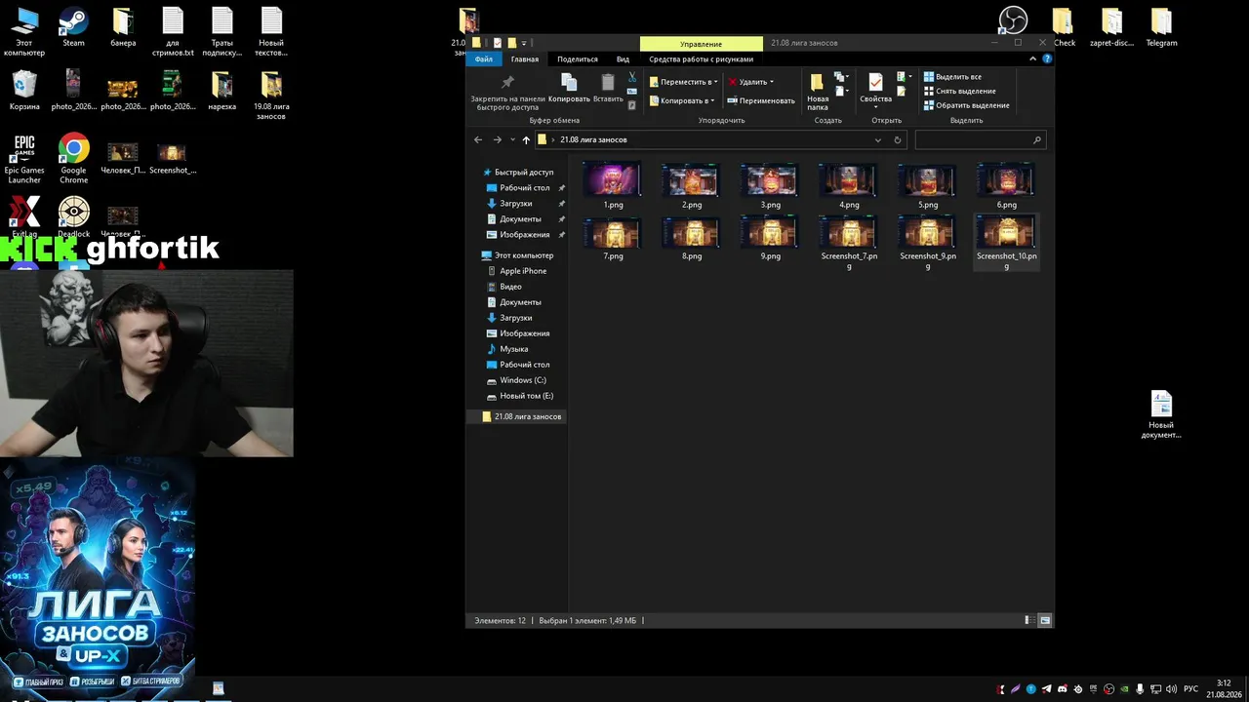Viewport: 1249px width, 702px height.
Task: Open the 'Удалить' dropdown menu
Action: pos(750,82)
